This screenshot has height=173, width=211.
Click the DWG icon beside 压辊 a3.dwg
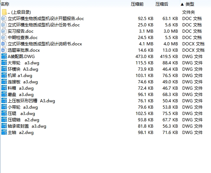(x=4, y=114)
